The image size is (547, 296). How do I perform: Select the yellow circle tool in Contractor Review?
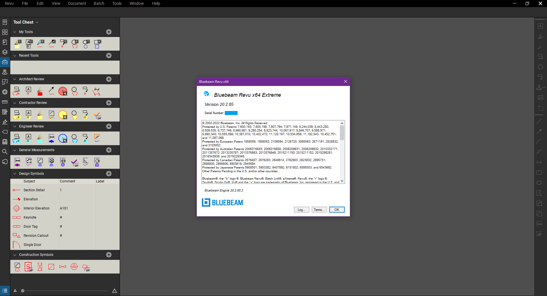point(63,115)
